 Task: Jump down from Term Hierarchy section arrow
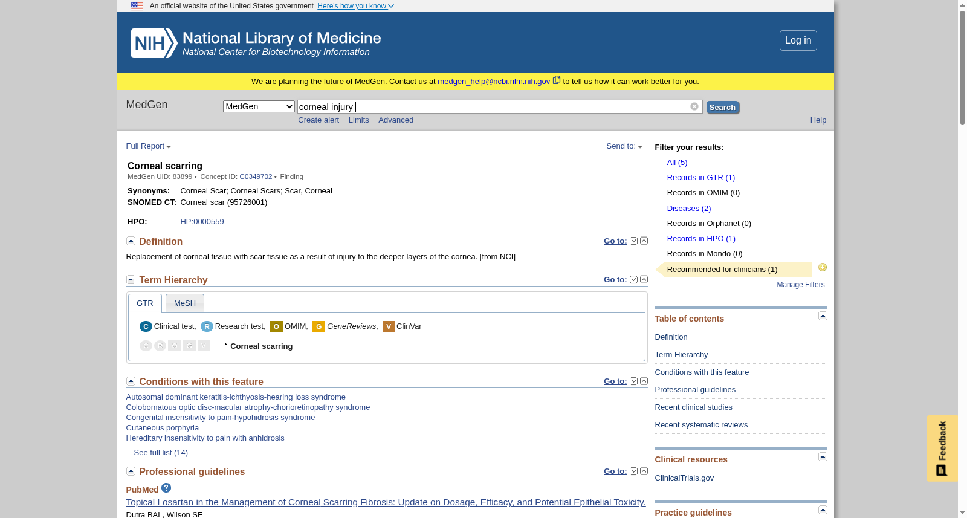pyautogui.click(x=633, y=279)
